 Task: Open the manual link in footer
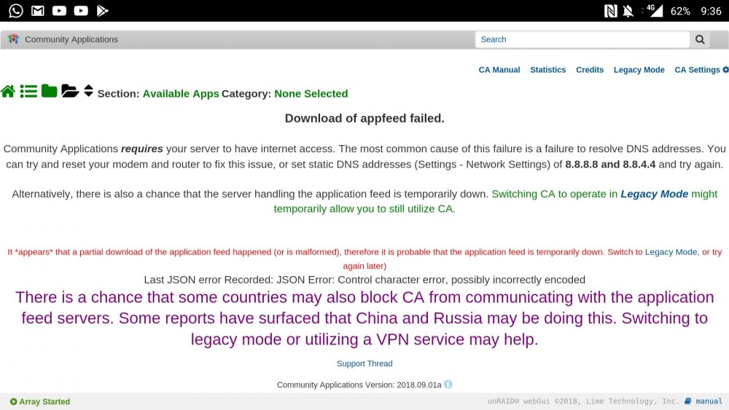click(709, 401)
